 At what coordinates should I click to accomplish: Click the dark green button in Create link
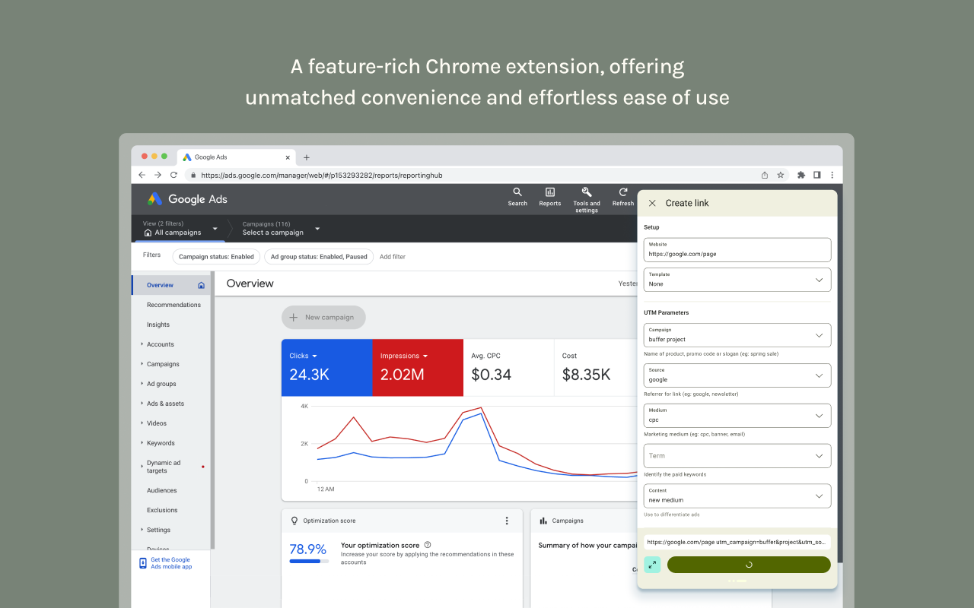point(749,565)
